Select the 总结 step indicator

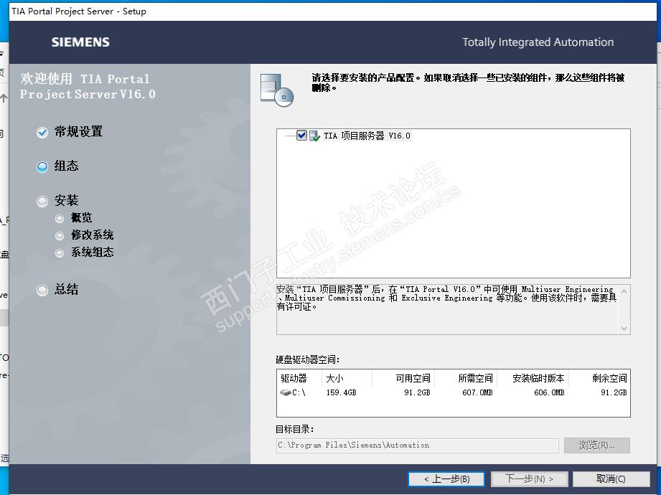click(42, 291)
